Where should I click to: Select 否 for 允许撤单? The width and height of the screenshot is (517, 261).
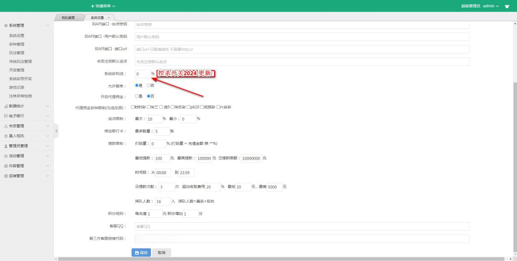[x=149, y=85]
